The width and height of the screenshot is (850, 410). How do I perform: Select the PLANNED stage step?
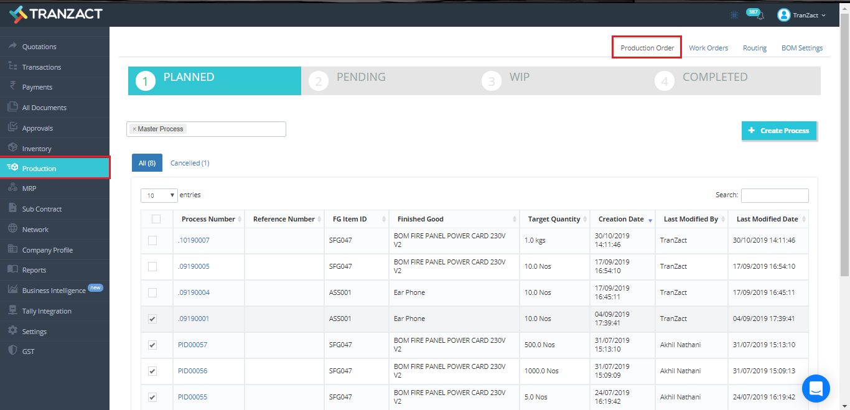(215, 81)
